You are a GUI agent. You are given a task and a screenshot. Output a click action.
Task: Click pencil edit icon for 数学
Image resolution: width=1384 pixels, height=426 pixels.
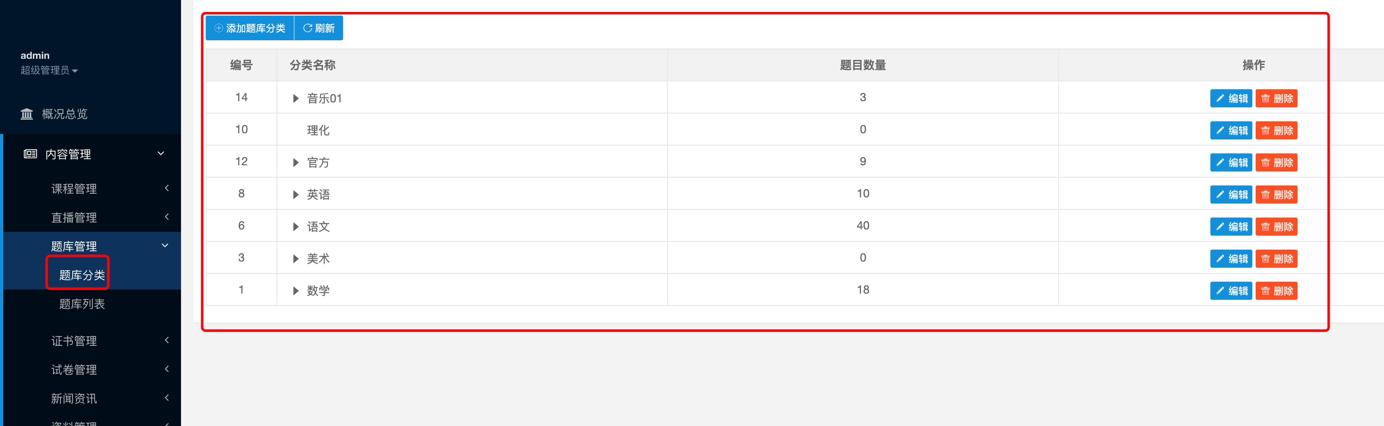1220,291
